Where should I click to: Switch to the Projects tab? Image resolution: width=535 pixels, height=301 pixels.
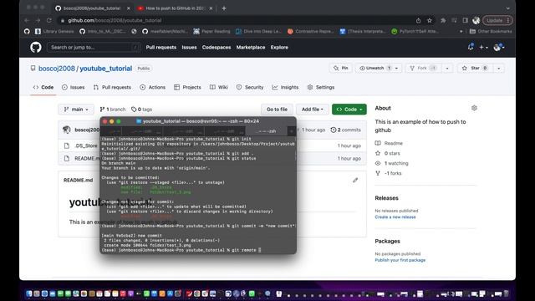(187, 87)
